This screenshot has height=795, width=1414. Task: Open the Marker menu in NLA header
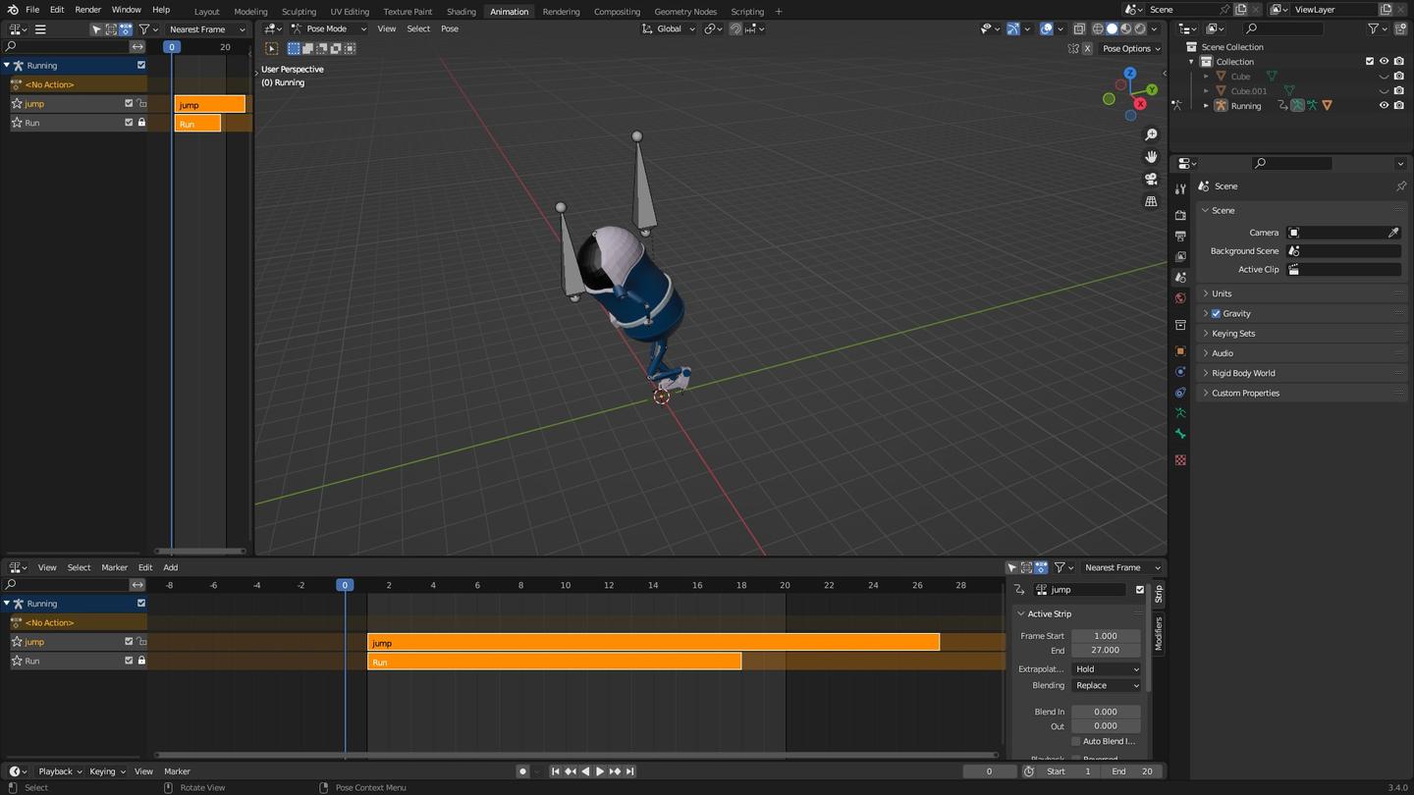click(114, 567)
